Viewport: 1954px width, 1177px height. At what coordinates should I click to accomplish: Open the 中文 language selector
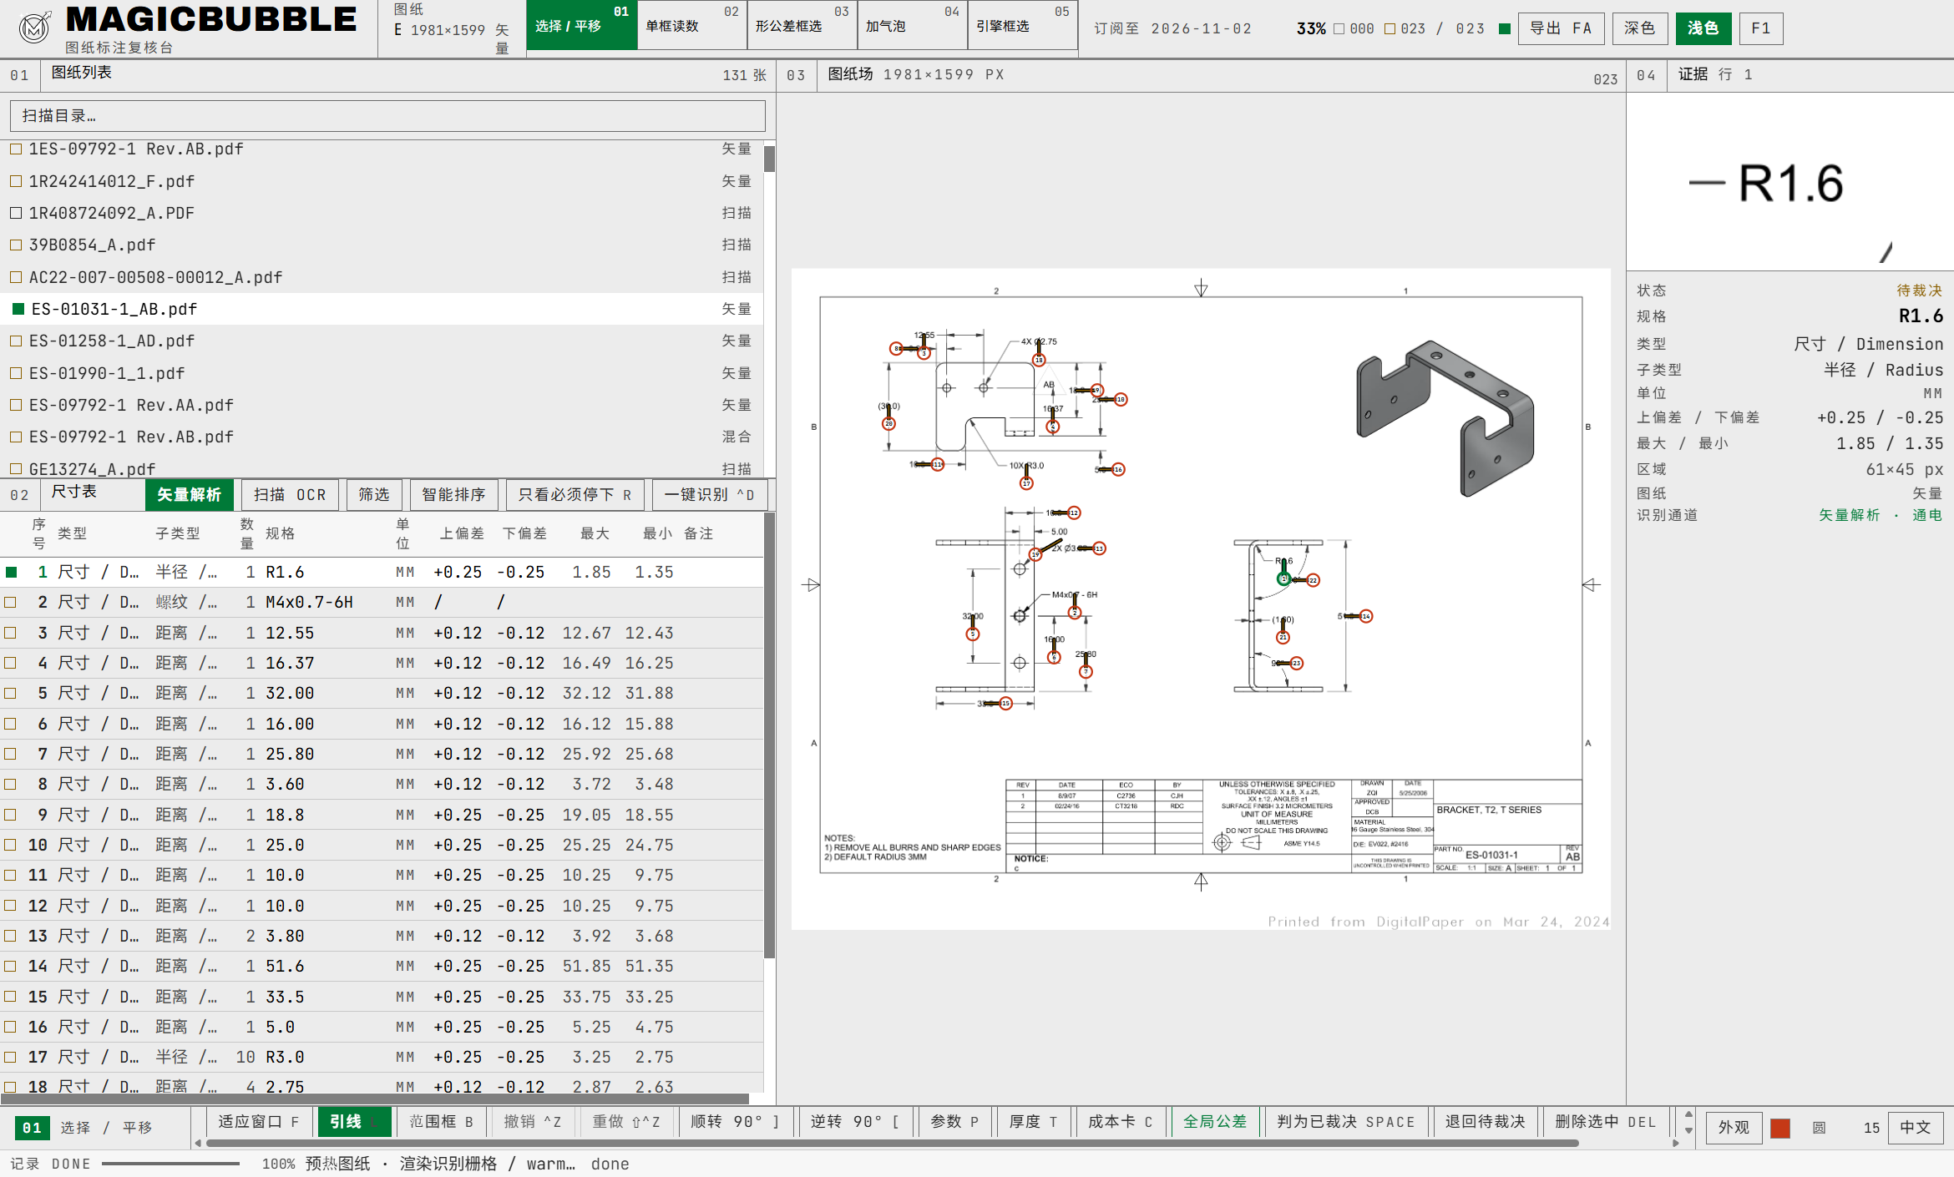tap(1916, 1128)
